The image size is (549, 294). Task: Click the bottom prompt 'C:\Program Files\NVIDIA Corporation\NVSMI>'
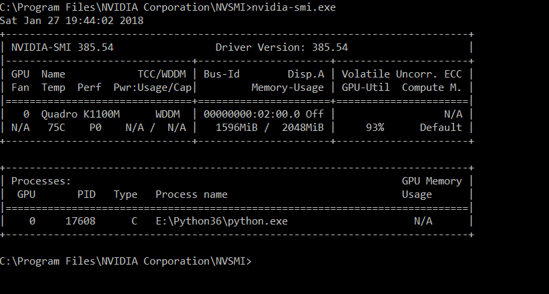tap(126, 261)
